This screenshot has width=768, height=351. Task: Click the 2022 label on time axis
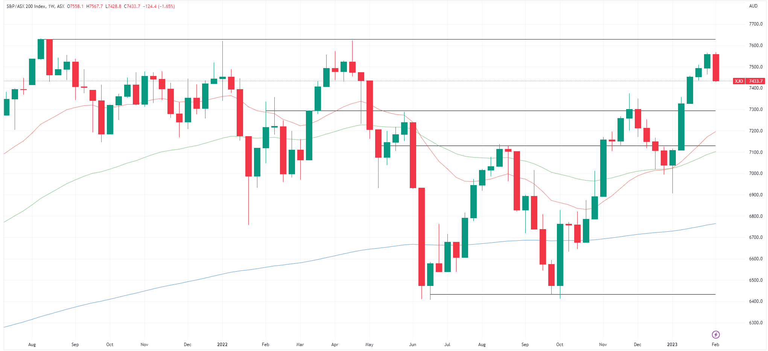pos(222,345)
